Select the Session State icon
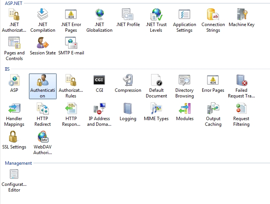 pyautogui.click(x=43, y=43)
